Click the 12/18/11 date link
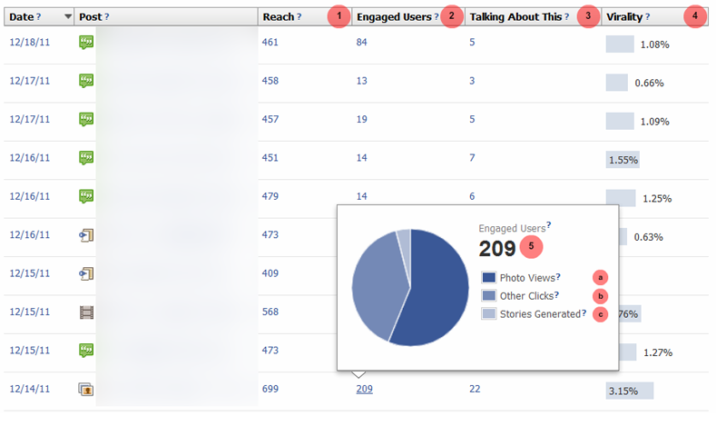This screenshot has height=426, width=726. click(27, 43)
